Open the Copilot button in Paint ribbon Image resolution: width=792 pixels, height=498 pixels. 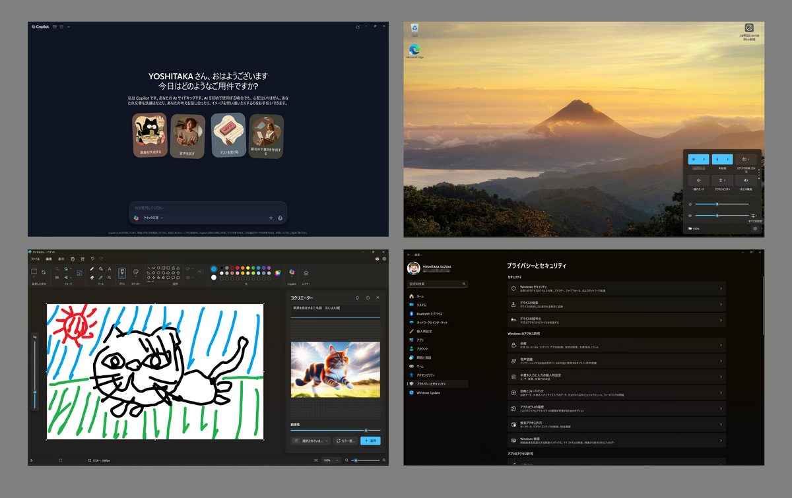coord(292,272)
